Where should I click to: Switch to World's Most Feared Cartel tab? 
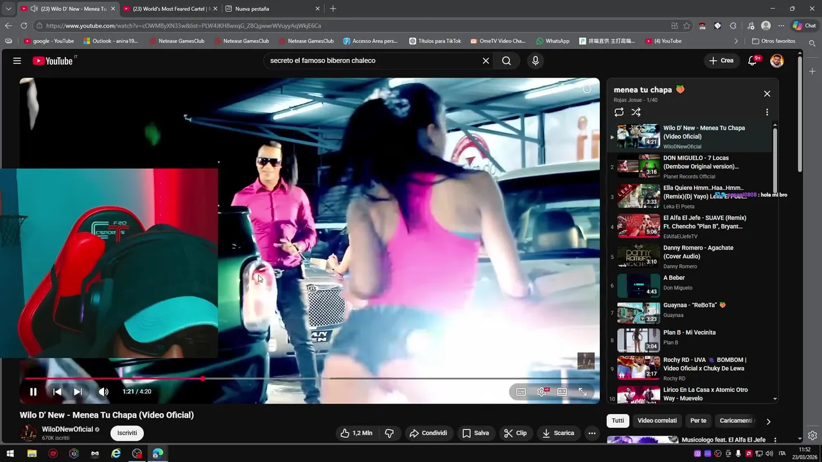170,9
